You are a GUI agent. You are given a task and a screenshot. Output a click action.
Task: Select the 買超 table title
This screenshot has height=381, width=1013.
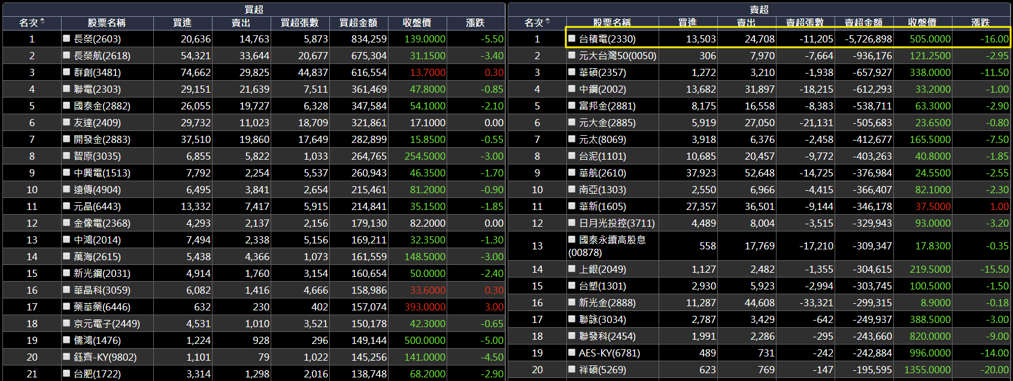tap(254, 9)
